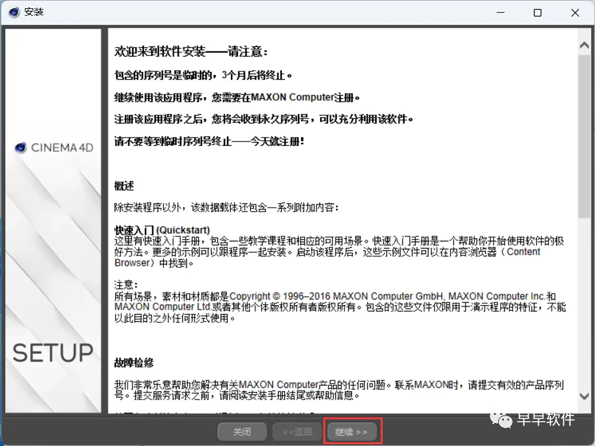This screenshot has width=595, height=446.
Task: Click the 继续 >> continue button
Action: (353, 431)
